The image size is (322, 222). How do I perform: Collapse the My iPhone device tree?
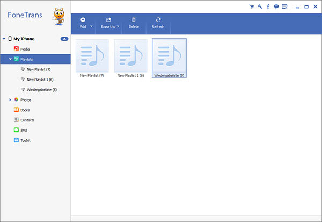click(x=4, y=39)
